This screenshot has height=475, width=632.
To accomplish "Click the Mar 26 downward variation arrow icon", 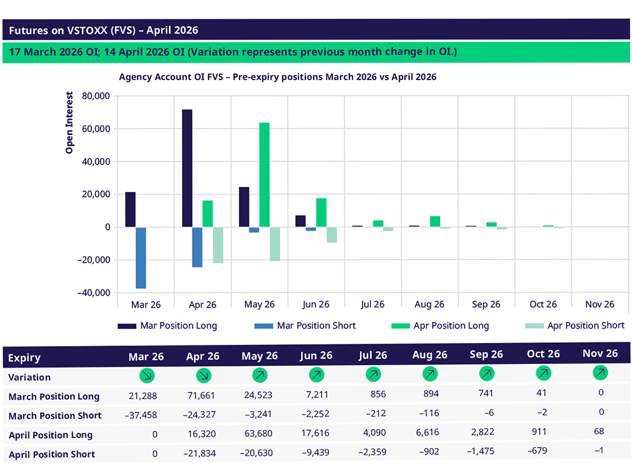I will point(147,376).
